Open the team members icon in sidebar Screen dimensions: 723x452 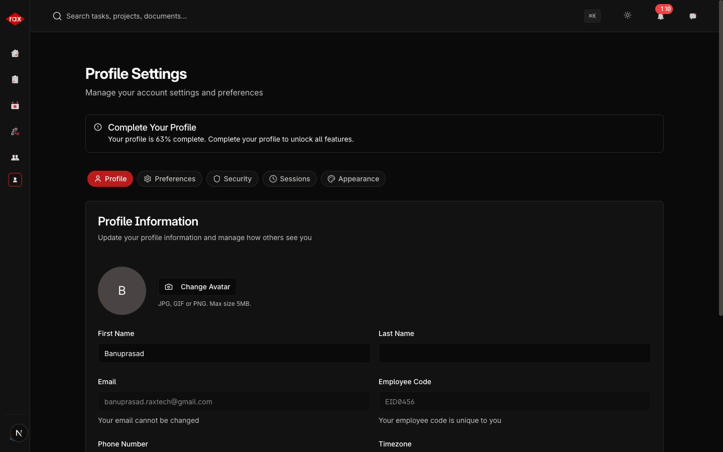[x=15, y=158]
